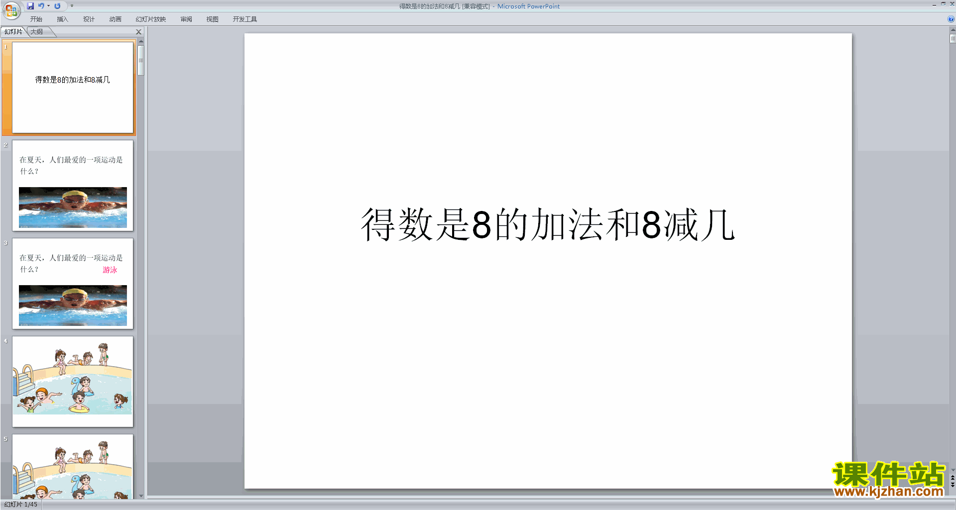Select slide 5 thumbnail at panel bottom
956x510 pixels.
tap(73, 467)
